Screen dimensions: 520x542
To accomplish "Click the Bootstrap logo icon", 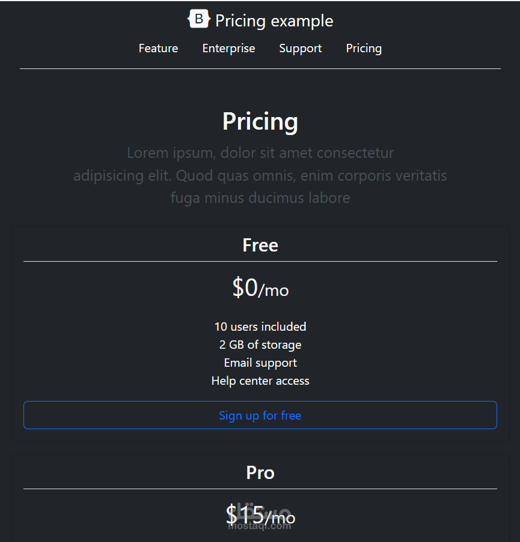I will (x=199, y=19).
